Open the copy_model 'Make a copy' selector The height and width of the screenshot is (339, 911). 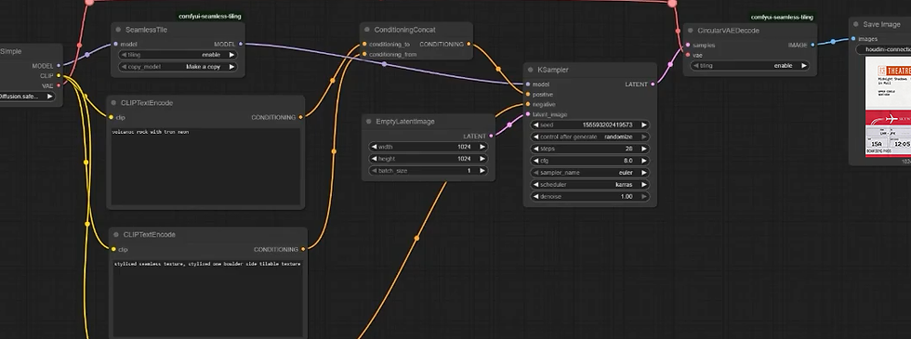pyautogui.click(x=178, y=67)
